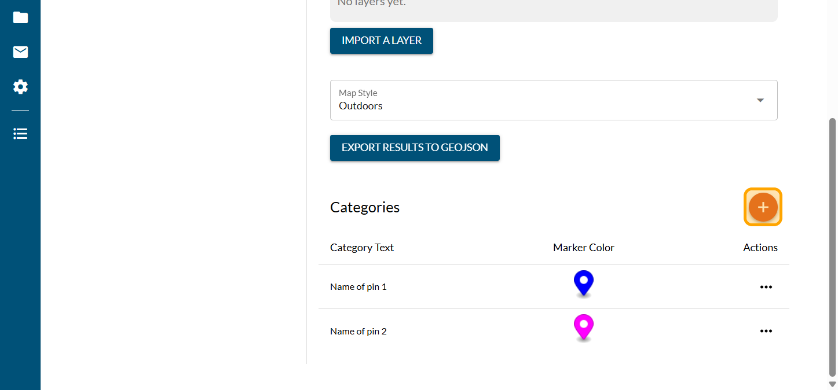Click the magenta marker pin icon
The image size is (838, 390).
[x=583, y=327]
